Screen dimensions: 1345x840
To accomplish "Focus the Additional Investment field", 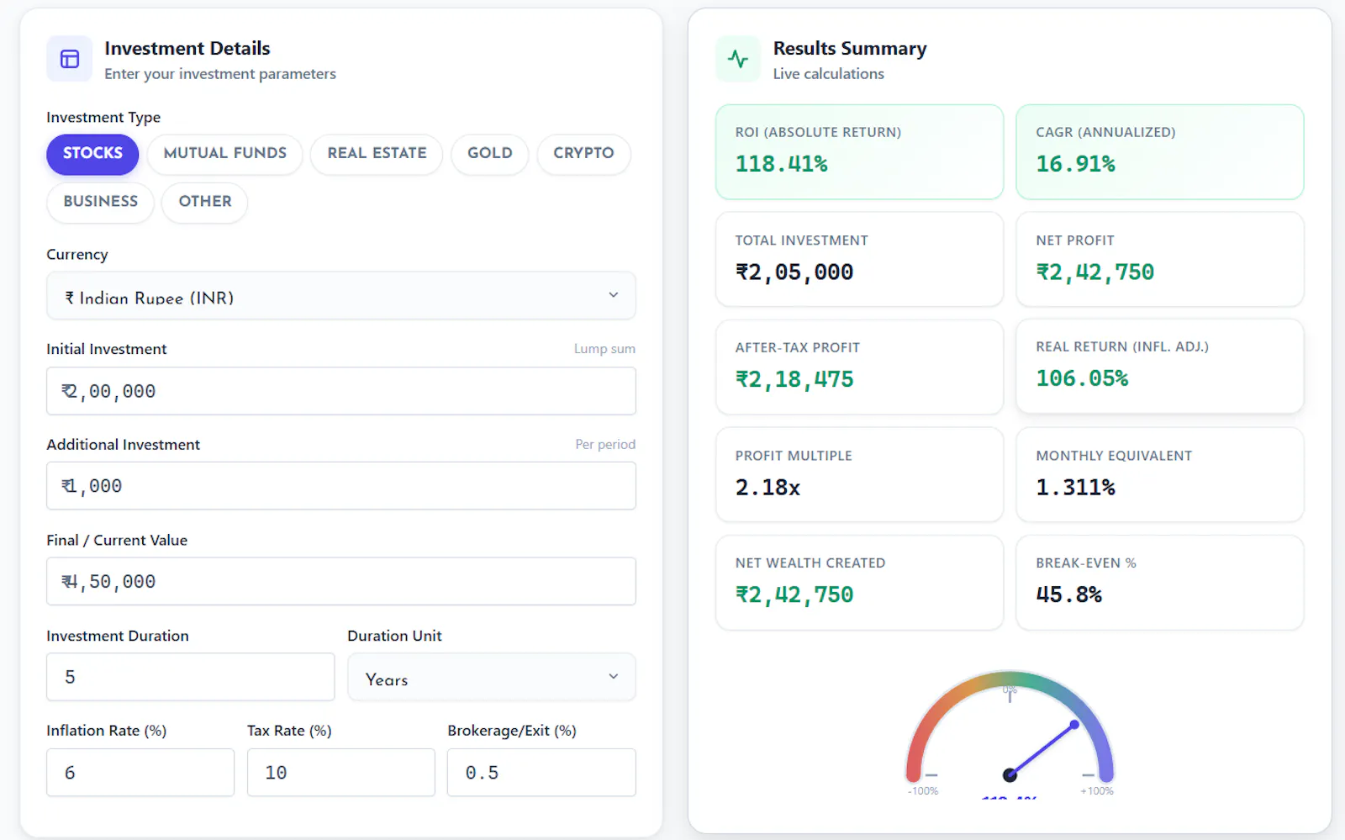I will 341,486.
